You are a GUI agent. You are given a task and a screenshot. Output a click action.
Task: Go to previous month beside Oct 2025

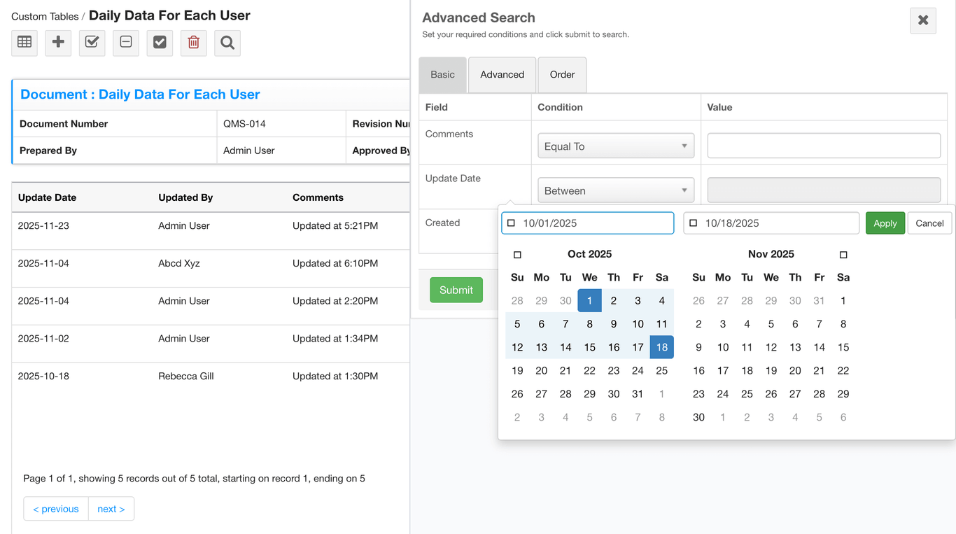pyautogui.click(x=517, y=255)
